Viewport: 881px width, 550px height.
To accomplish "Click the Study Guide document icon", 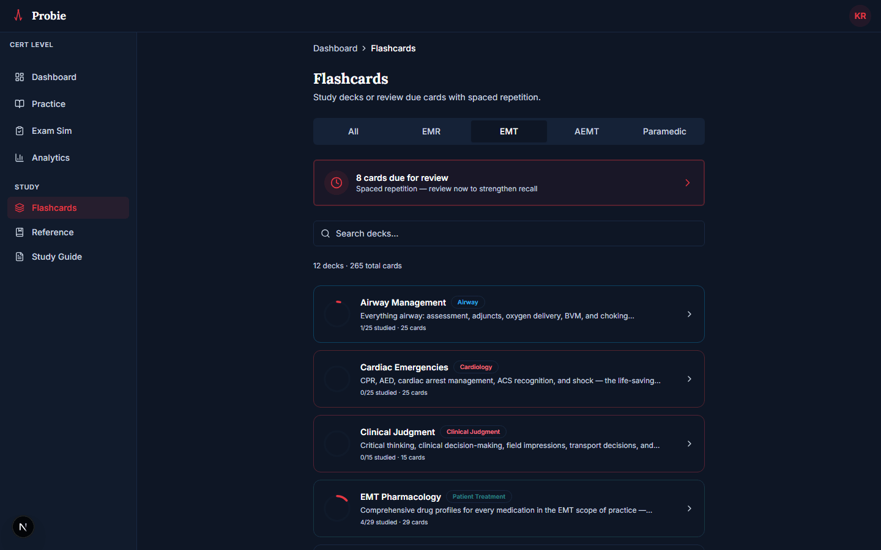I will pyautogui.click(x=20, y=257).
